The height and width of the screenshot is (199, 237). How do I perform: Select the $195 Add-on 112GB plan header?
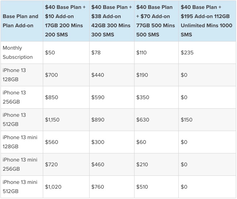point(206,21)
